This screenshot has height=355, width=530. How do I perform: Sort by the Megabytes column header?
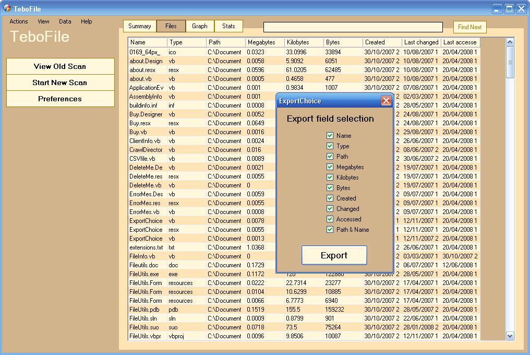click(x=265, y=42)
